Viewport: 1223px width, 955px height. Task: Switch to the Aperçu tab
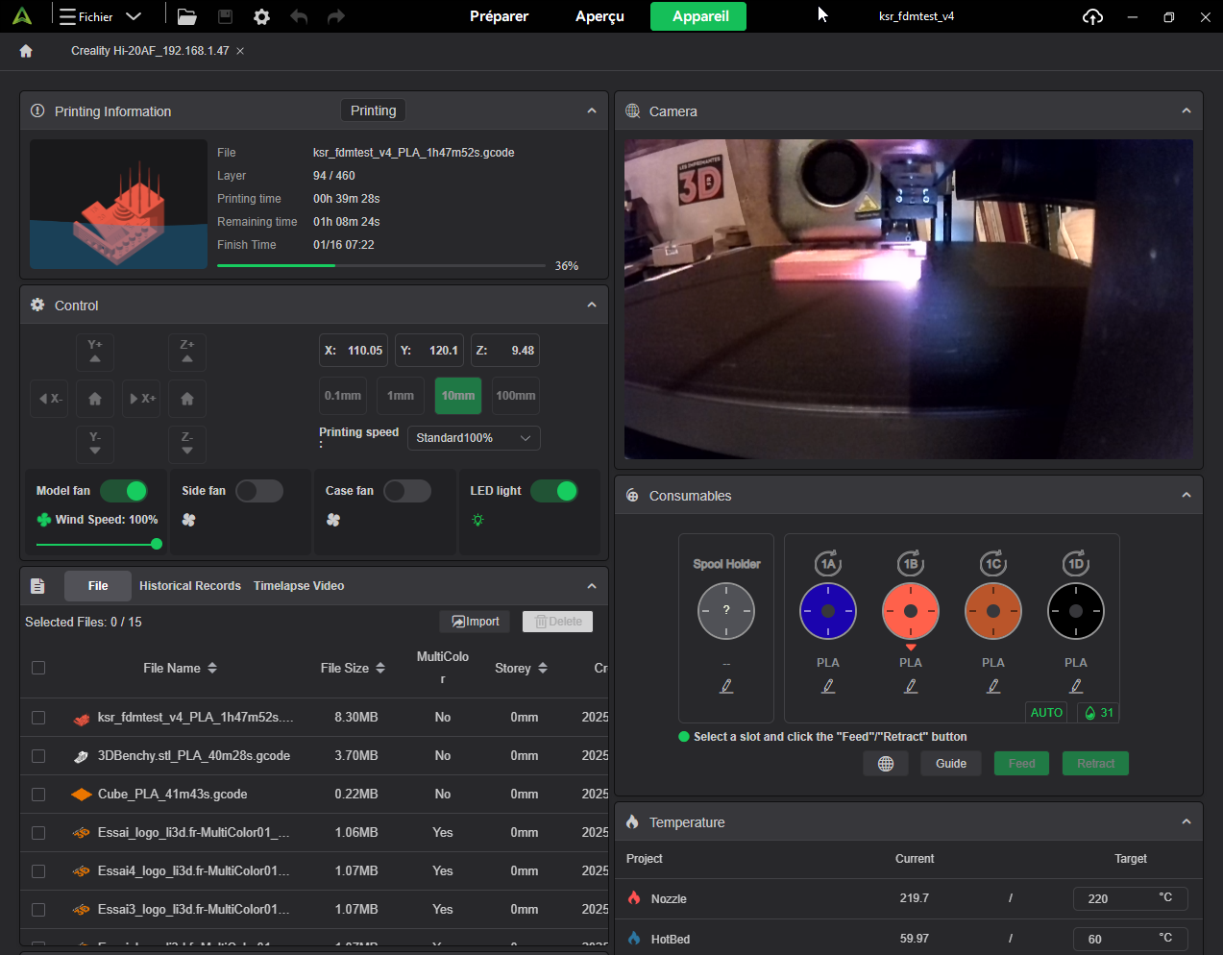[x=599, y=16]
